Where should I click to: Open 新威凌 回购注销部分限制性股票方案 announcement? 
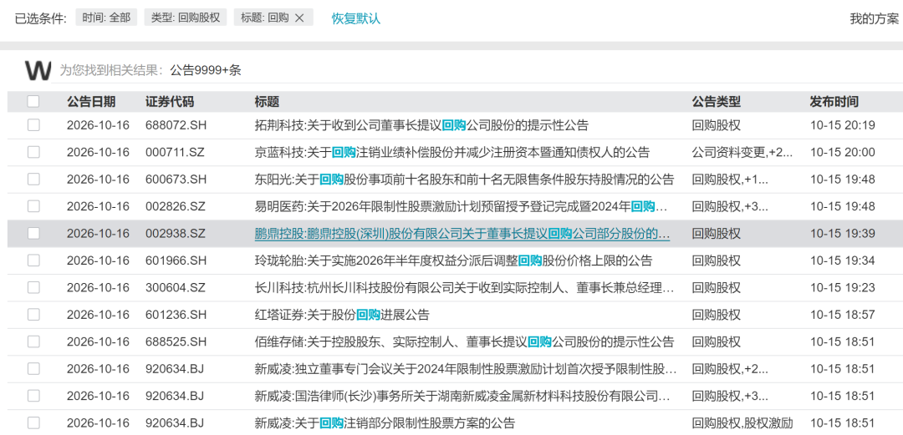[385, 423]
